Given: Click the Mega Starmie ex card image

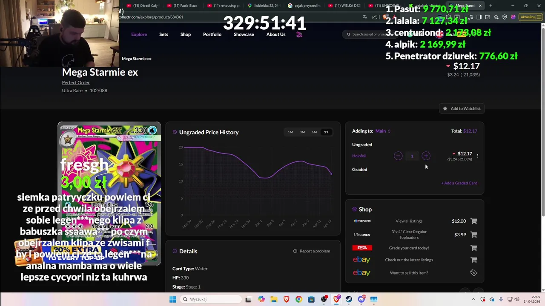Looking at the screenshot, I should pos(109,194).
